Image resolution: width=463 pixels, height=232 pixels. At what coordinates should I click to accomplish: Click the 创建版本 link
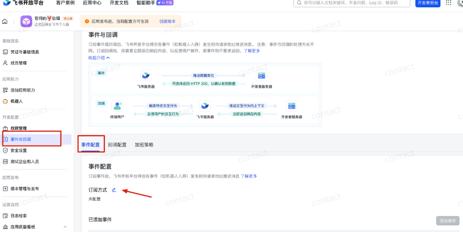click(167, 21)
